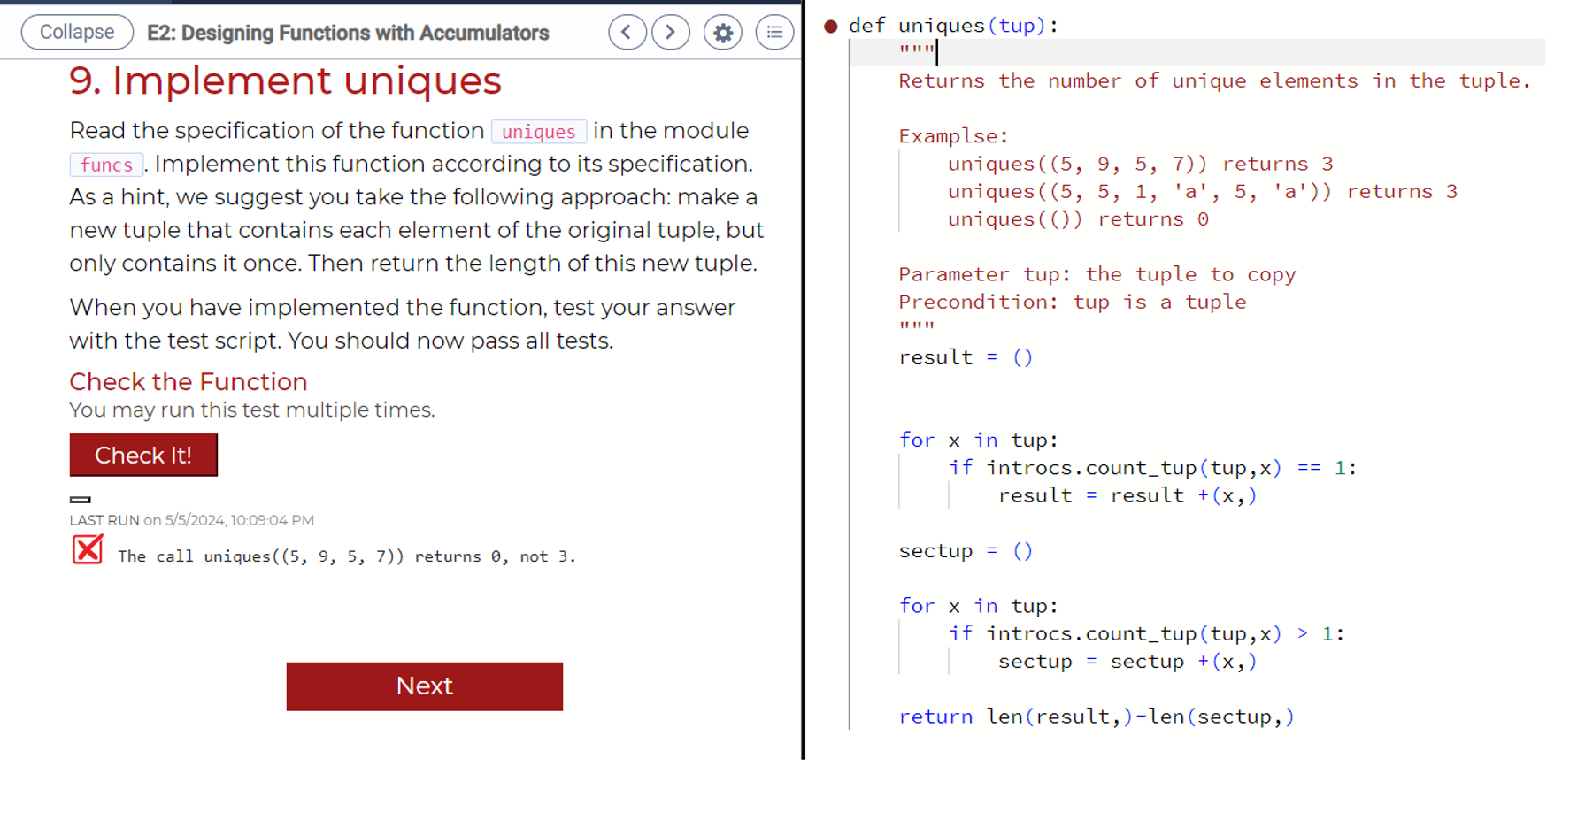Select the inline funcs code chip
The width and height of the screenshot is (1593, 820).
pos(105,165)
